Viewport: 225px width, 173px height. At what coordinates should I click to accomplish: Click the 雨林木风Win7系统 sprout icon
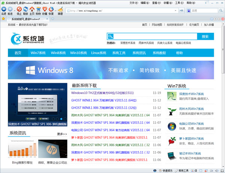tap(172, 111)
